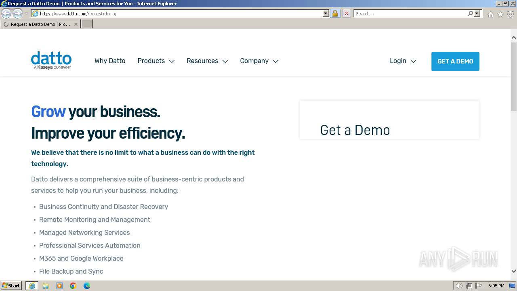Click 'File Backup and Sync' item
Viewport: 517px width, 291px height.
71,271
